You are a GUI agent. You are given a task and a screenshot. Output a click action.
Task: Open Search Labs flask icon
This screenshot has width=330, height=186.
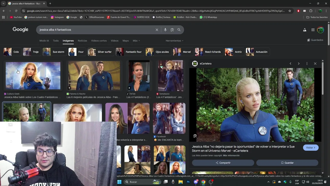click(305, 30)
